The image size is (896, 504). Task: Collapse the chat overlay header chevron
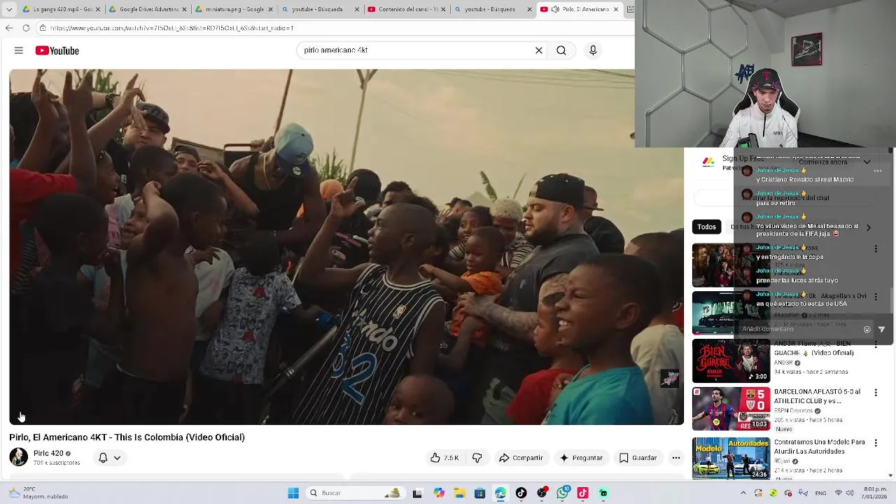[x=867, y=162]
